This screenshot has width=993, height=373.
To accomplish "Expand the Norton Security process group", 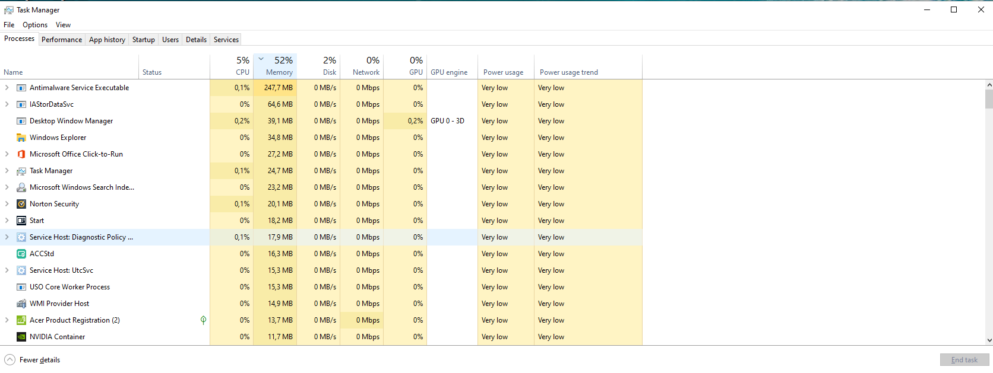I will point(7,204).
